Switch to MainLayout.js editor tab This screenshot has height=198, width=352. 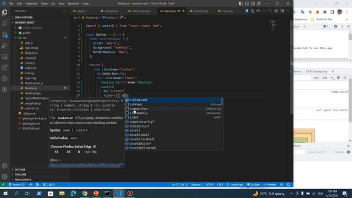[141, 11]
